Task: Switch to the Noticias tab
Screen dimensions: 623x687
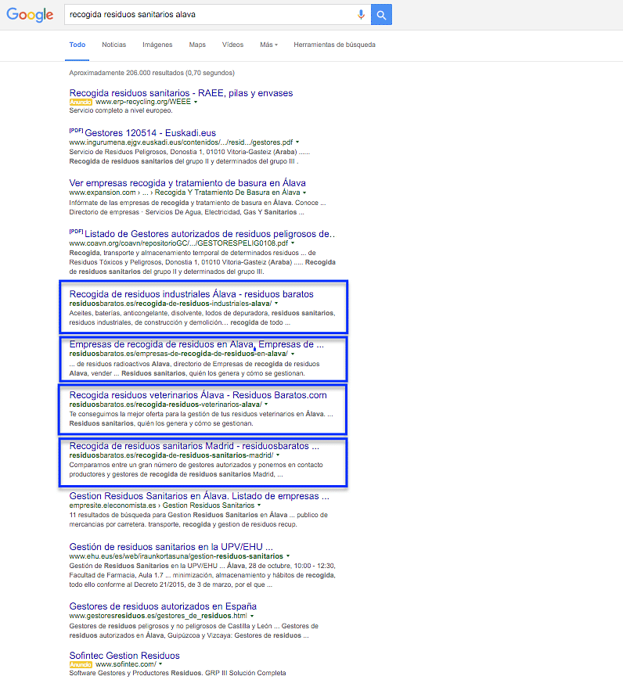Action: pos(113,45)
